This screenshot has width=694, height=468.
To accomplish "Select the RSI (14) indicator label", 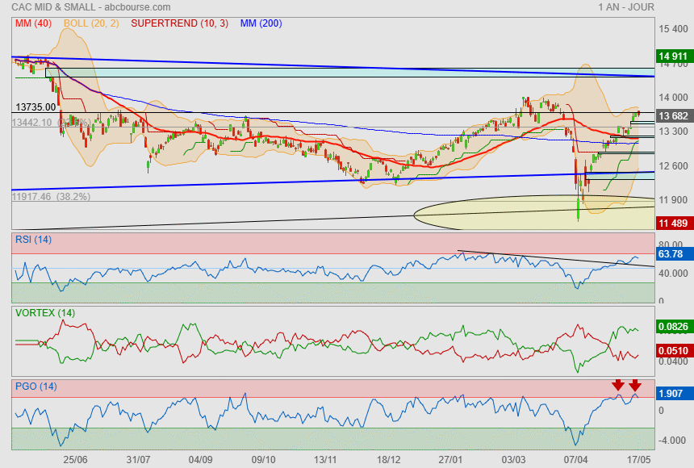I will point(33,240).
